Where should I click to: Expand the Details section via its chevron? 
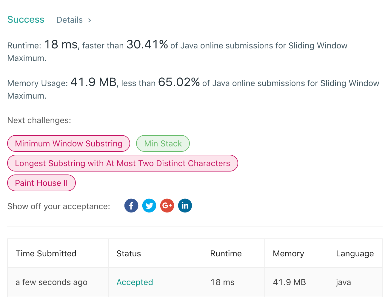coord(90,20)
